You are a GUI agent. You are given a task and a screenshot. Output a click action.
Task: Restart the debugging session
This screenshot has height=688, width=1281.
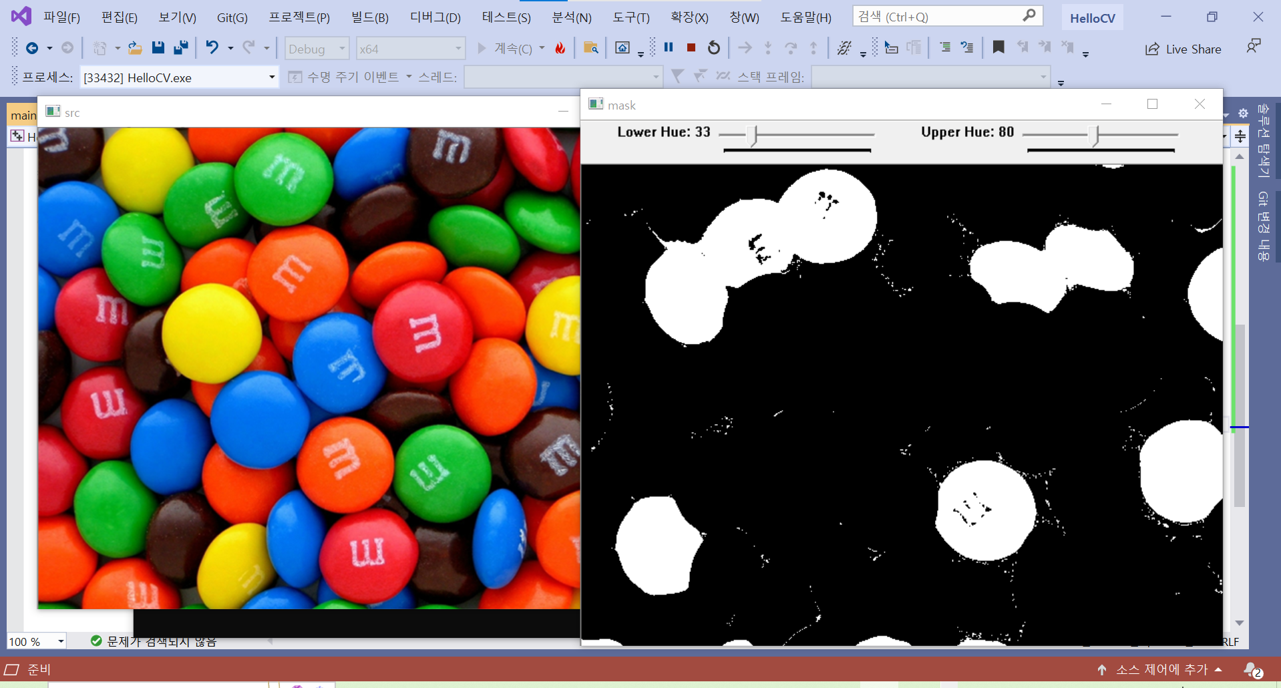click(714, 48)
